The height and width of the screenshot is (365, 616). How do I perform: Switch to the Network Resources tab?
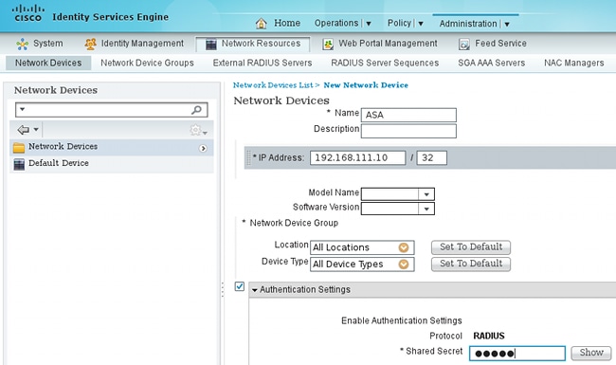(x=253, y=44)
